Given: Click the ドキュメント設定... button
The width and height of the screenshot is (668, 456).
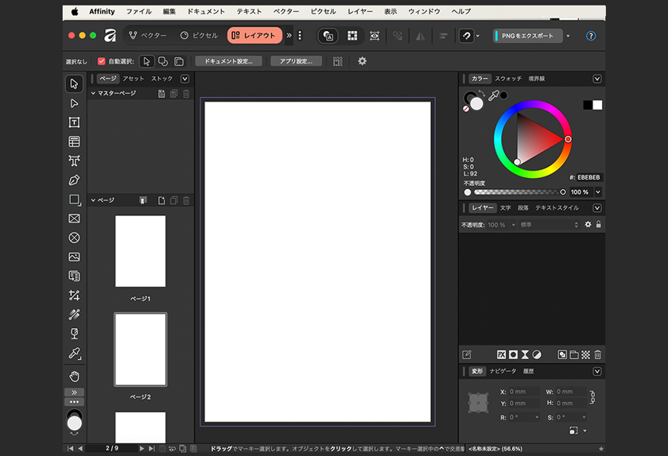Looking at the screenshot, I should [228, 61].
